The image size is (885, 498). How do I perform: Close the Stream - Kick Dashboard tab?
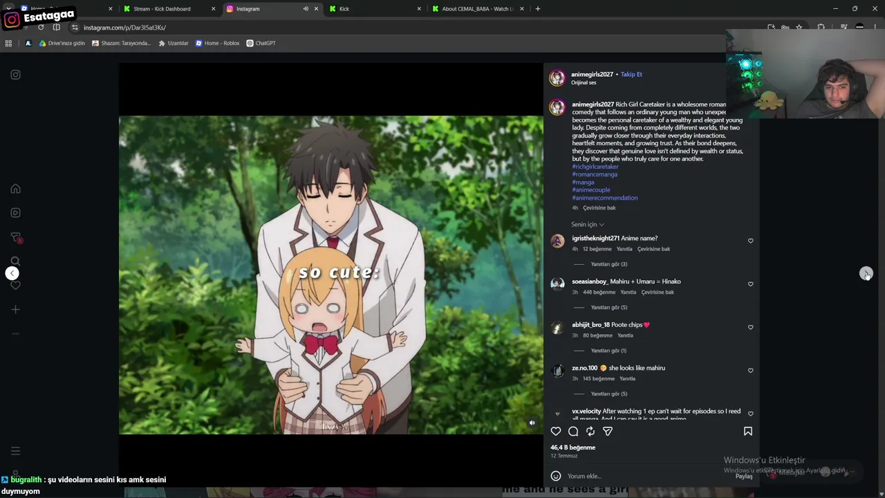click(x=213, y=9)
